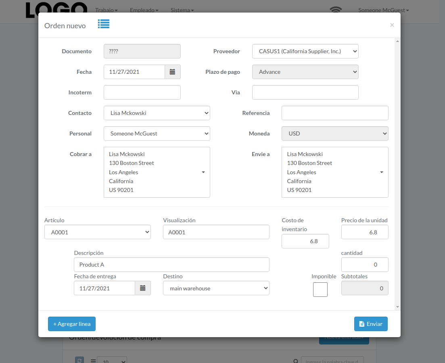Click the Documento field
Screen dimensions: 445x363
142,51
